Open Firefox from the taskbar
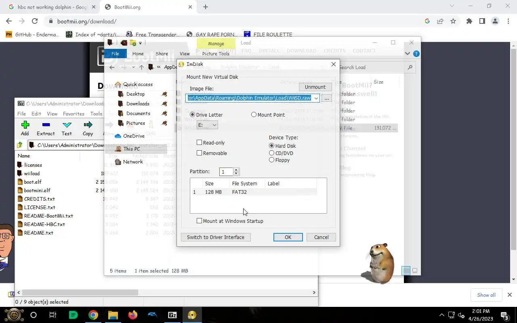The image size is (517, 323). point(132,315)
